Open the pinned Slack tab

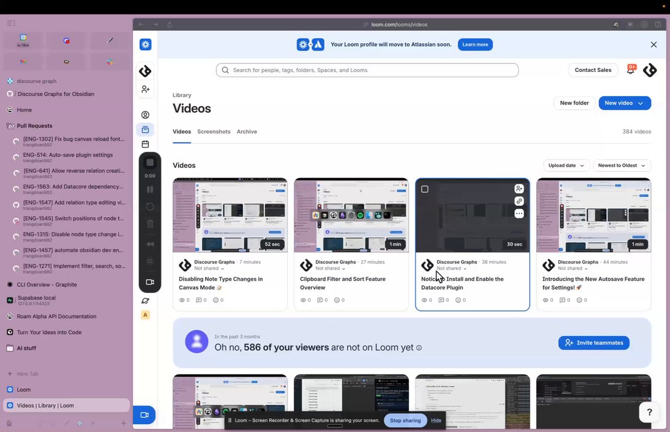[x=110, y=62]
